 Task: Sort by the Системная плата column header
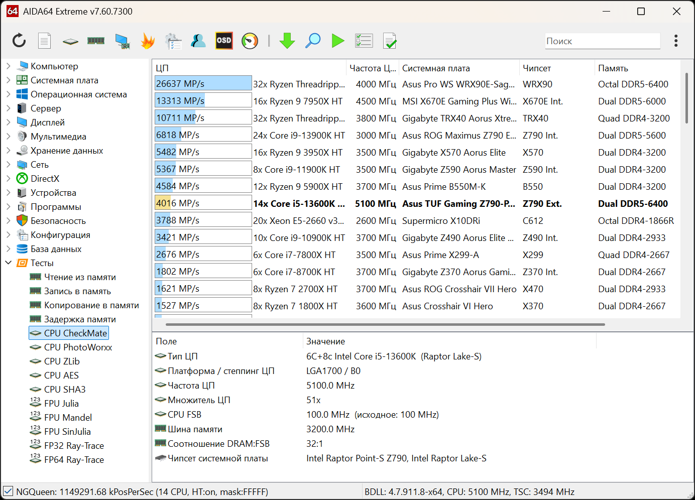[x=459, y=68]
